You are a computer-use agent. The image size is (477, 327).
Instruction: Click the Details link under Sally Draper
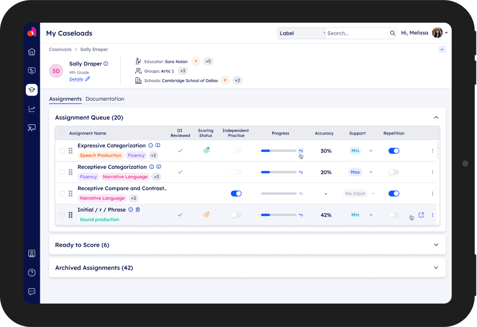(76, 79)
